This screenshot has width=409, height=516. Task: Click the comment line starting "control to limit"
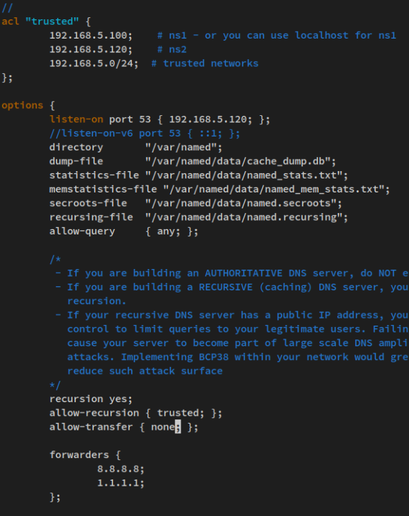[x=238, y=329]
